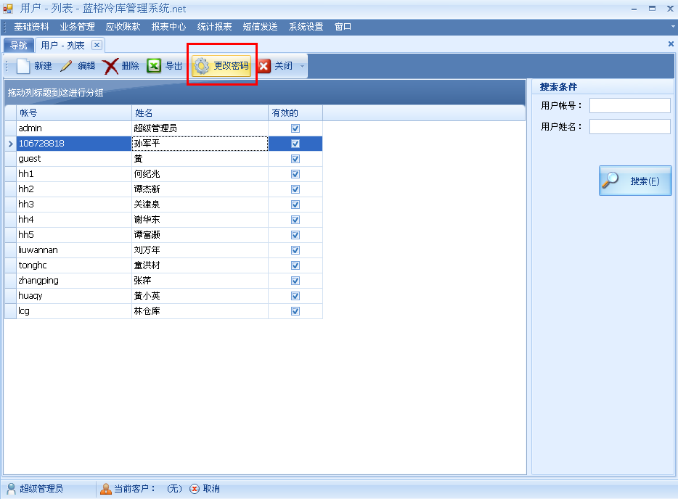Select the 童洪材 name cell
The image size is (678, 499).
[x=200, y=265]
